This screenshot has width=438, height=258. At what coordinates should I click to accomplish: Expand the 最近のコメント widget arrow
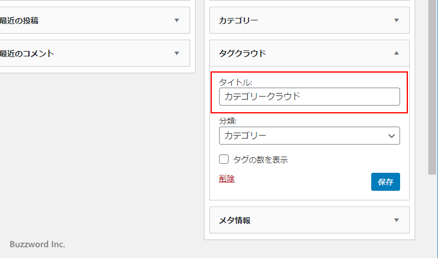(177, 53)
